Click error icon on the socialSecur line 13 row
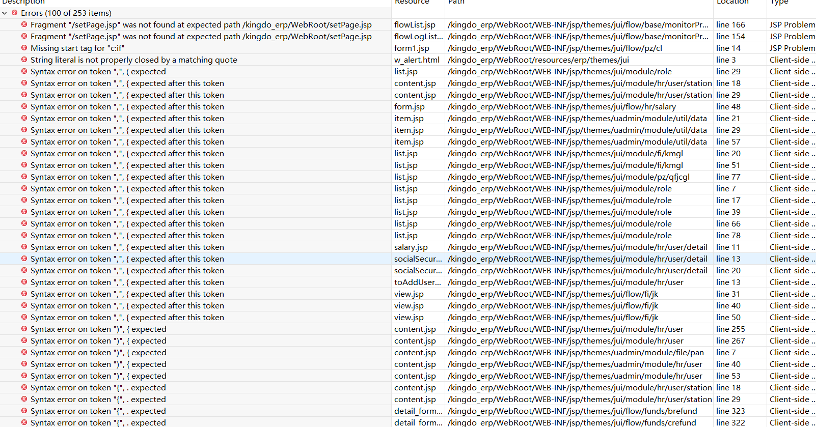816x427 pixels. click(24, 259)
